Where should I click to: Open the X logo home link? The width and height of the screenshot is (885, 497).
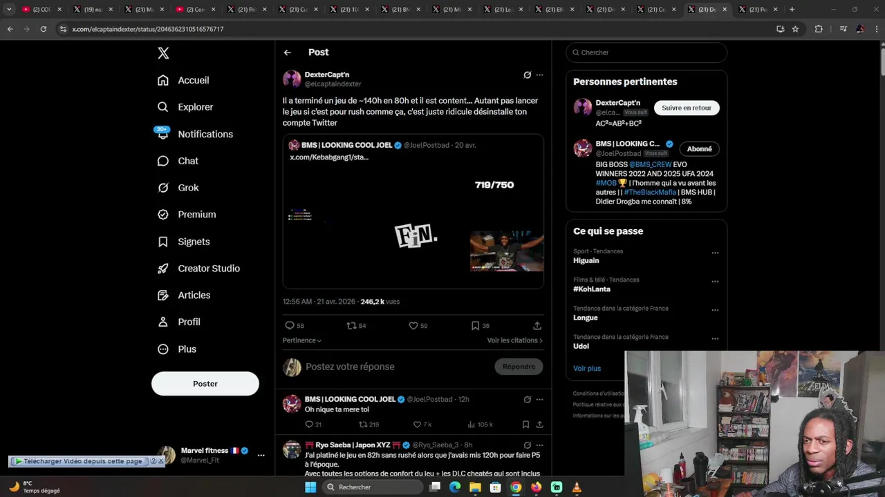163,53
